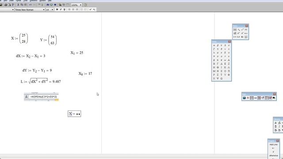Screen dimensions: 283x159
Task: Insert Greek letter lambda λ
Action: [214, 53]
